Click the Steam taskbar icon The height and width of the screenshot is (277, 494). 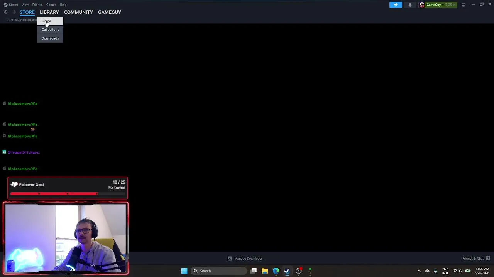pos(287,271)
